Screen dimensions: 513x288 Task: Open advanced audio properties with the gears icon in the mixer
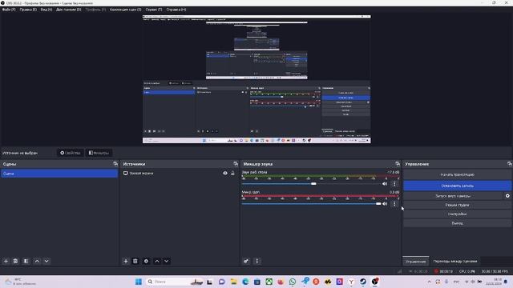(246, 262)
